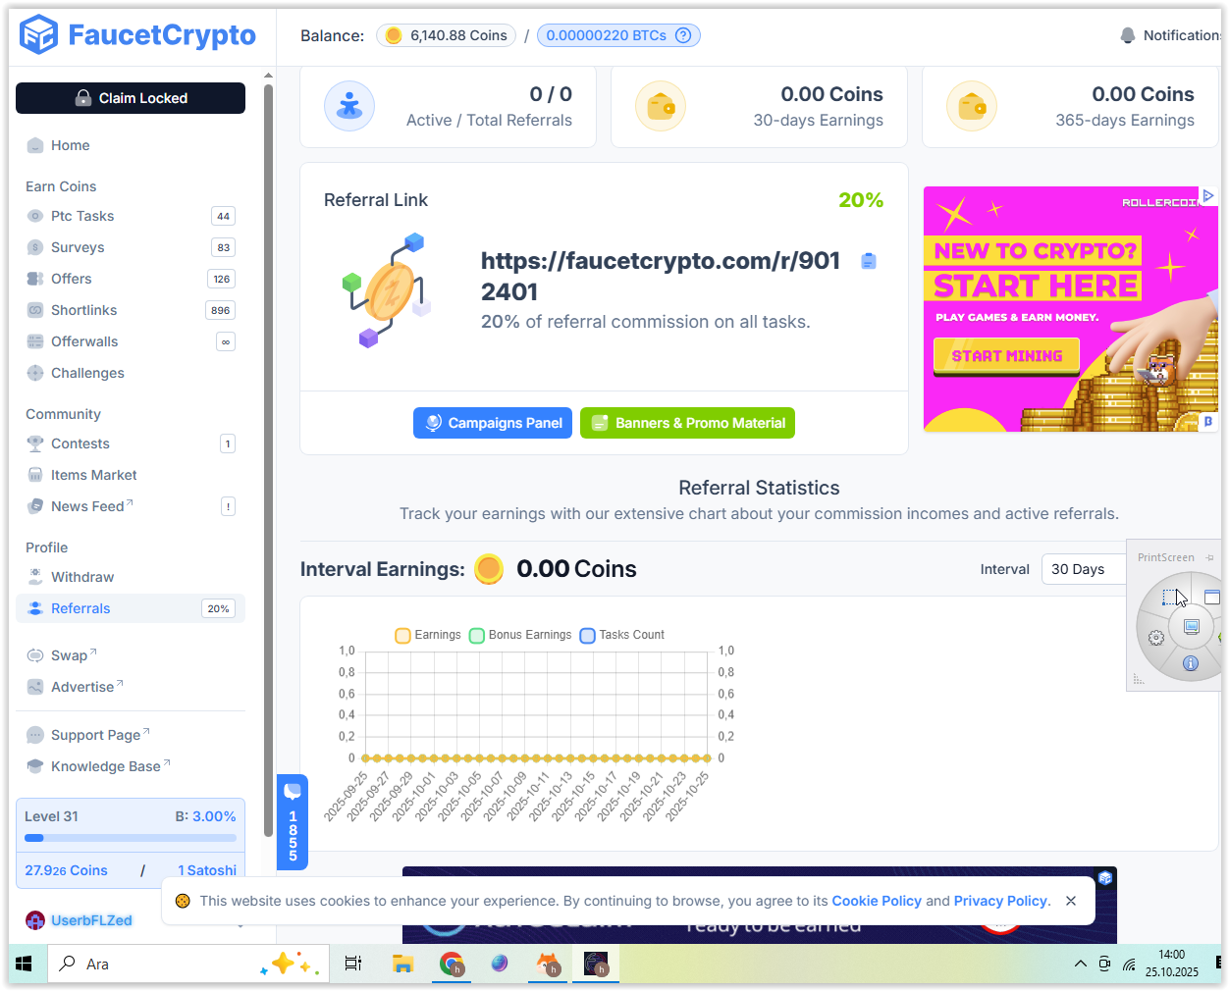Screen dimensions: 1229x991
Task: Click the Withdraw icon in sidebar
Action: 35,577
